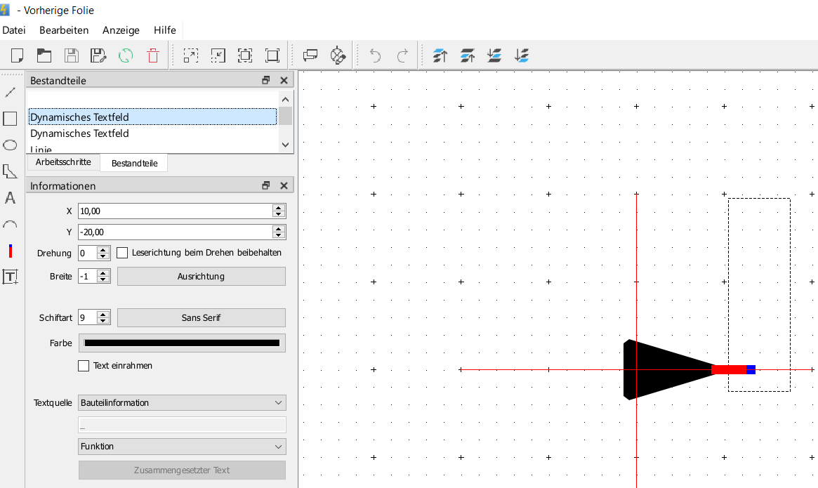818x488 pixels.
Task: Click the X coordinate input field
Action: pyautogui.click(x=175, y=211)
